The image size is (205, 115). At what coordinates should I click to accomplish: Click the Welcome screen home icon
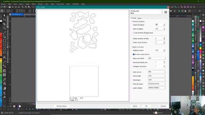10,14
